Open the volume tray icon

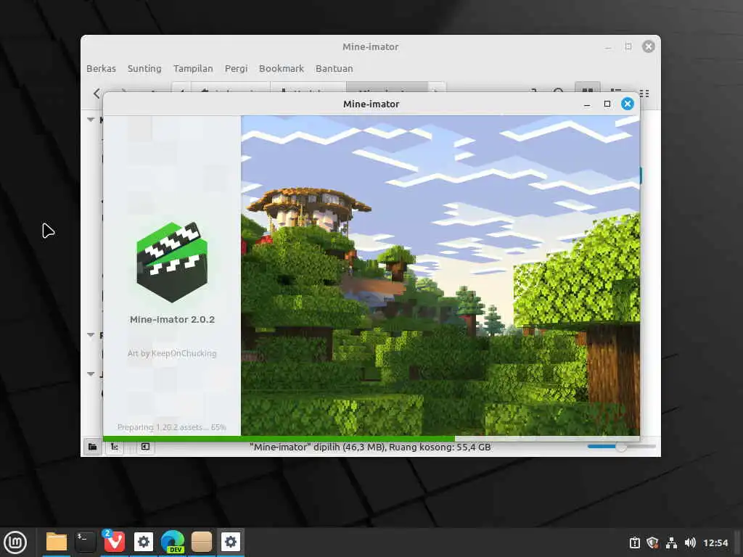[x=690, y=542]
